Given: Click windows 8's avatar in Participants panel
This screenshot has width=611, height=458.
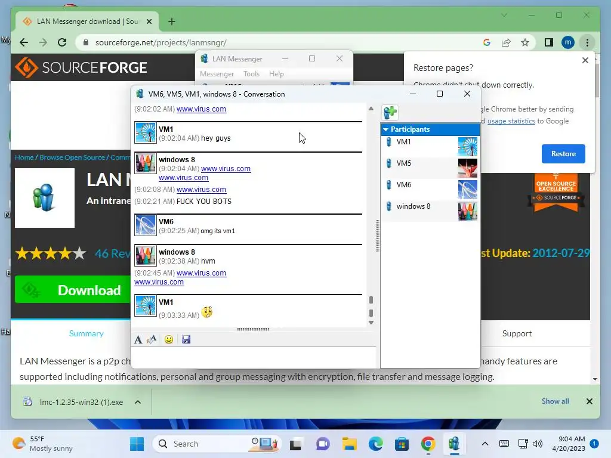Looking at the screenshot, I should click(468, 211).
